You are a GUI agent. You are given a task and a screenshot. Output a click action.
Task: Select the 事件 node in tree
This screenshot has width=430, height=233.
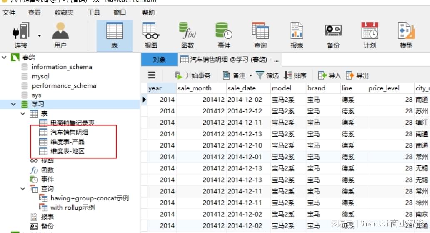[x=47, y=179]
